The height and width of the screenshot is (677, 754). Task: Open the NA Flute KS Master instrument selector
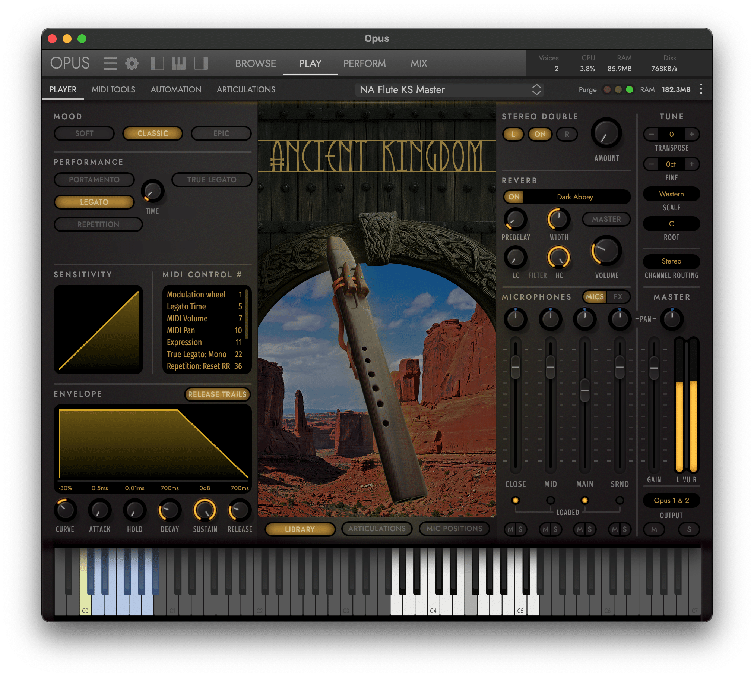pos(450,90)
